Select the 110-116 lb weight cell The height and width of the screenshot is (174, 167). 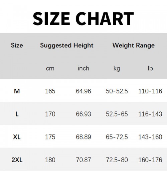[150, 91]
